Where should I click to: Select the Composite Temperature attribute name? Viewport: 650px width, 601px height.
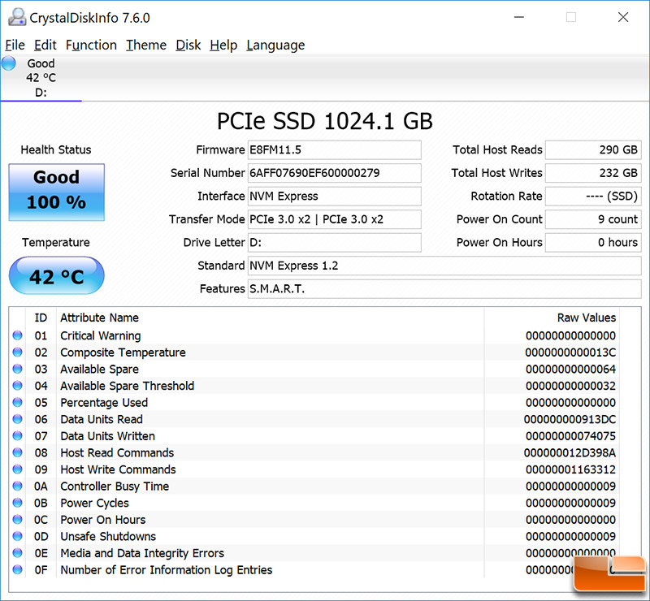click(123, 352)
